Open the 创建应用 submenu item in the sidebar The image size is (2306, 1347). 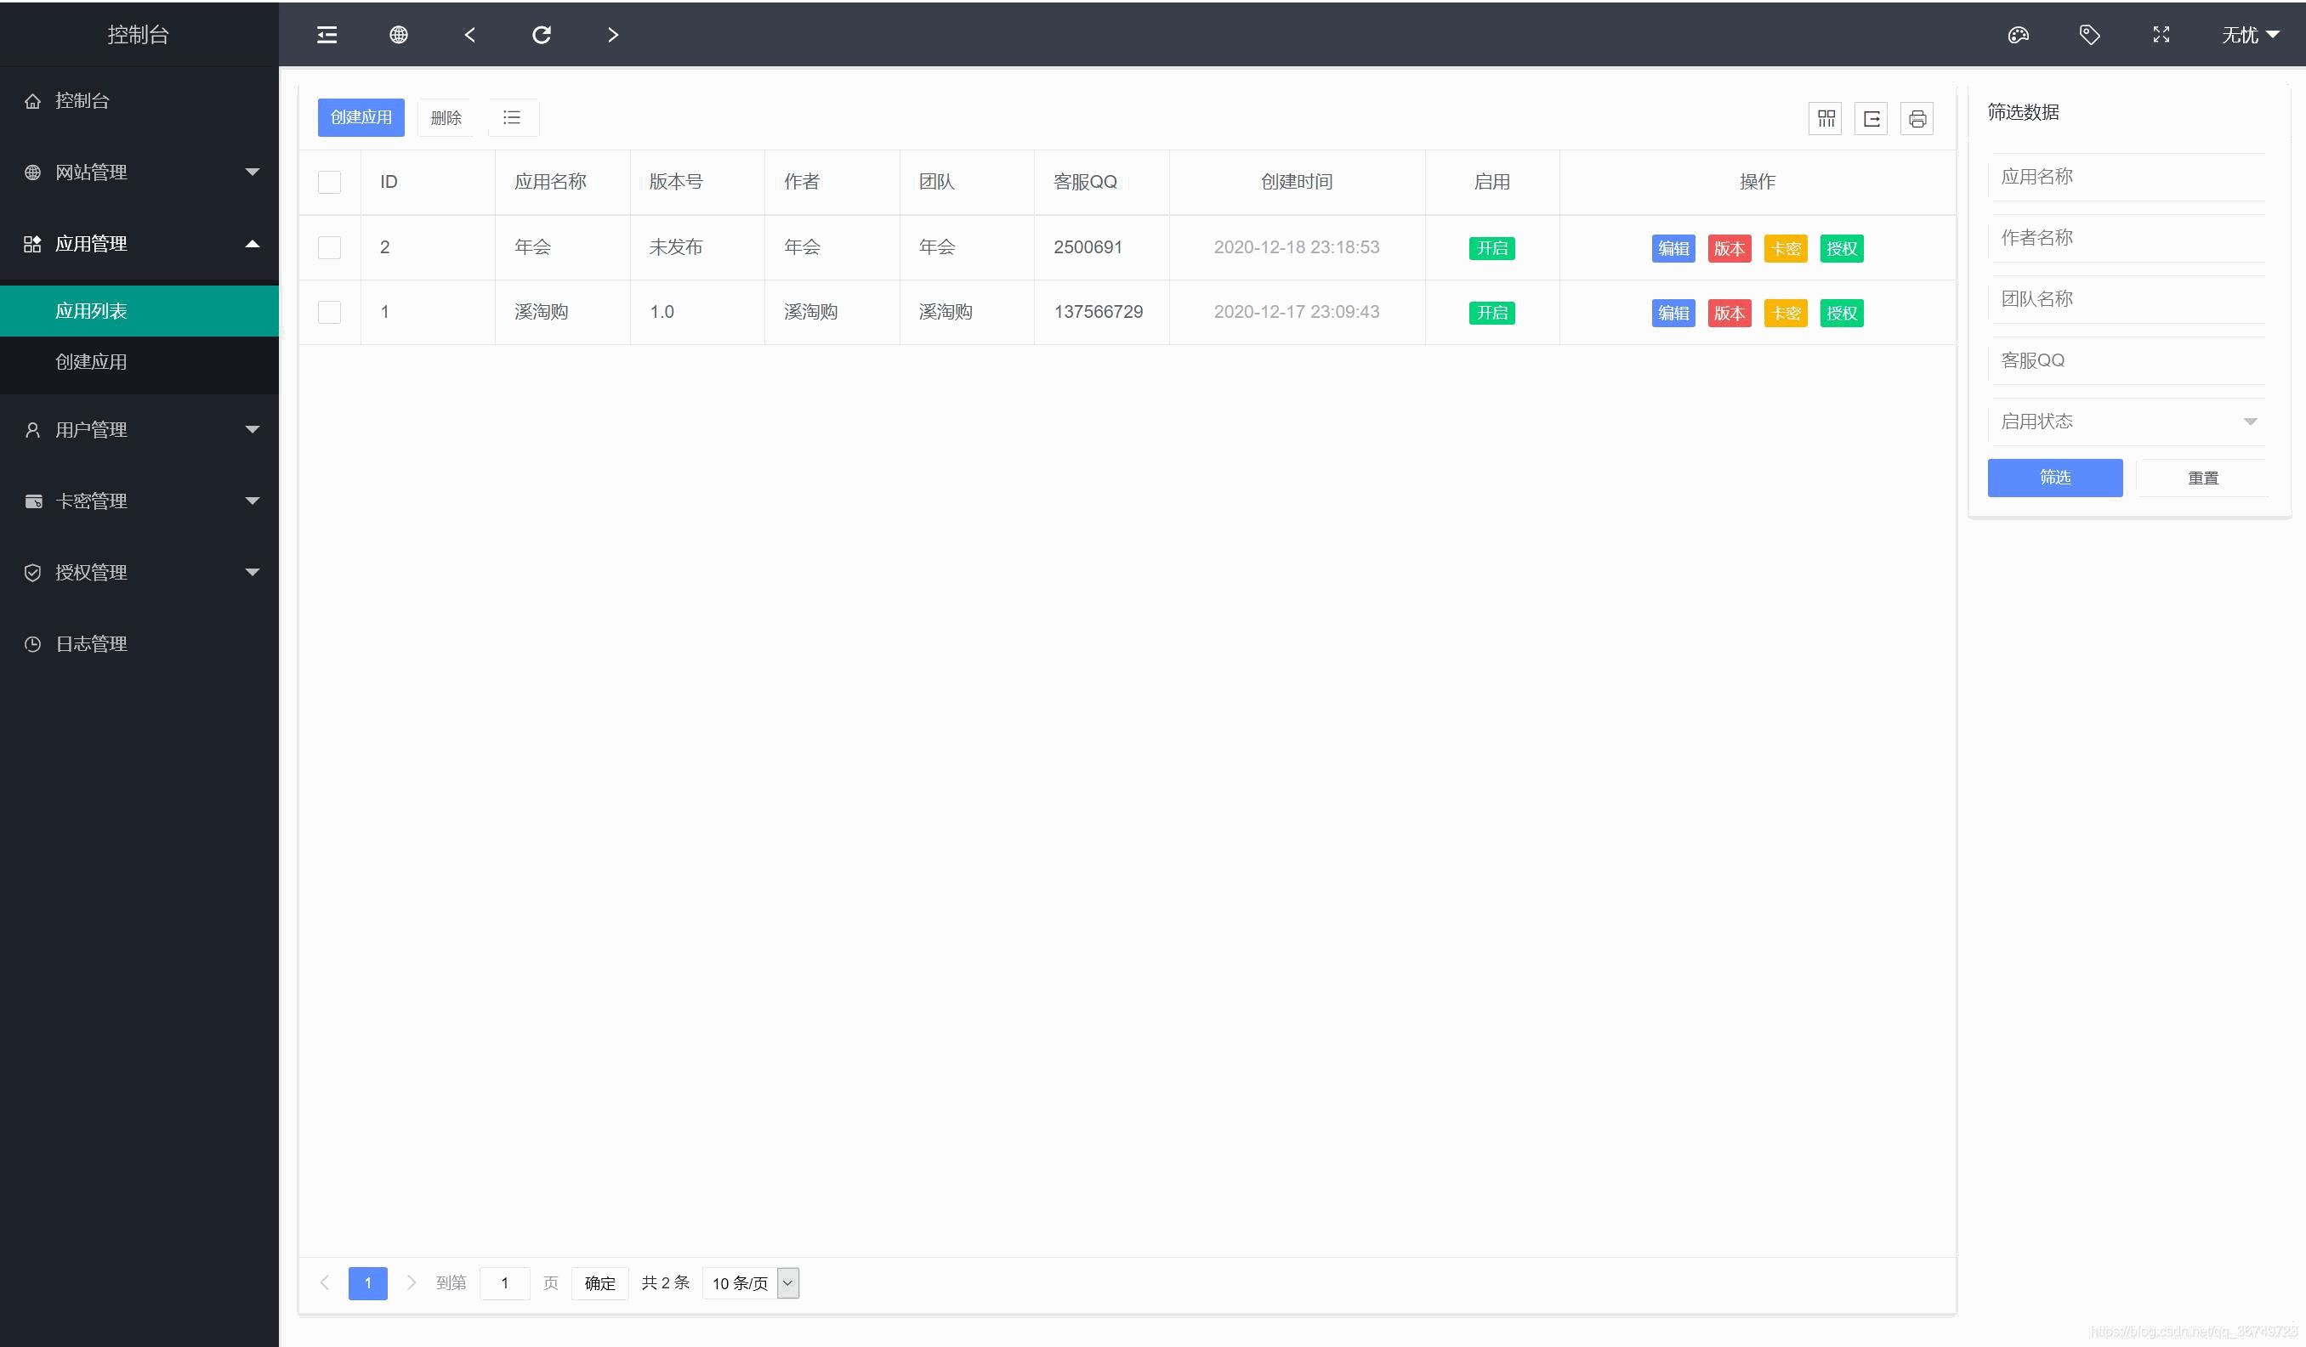point(92,362)
